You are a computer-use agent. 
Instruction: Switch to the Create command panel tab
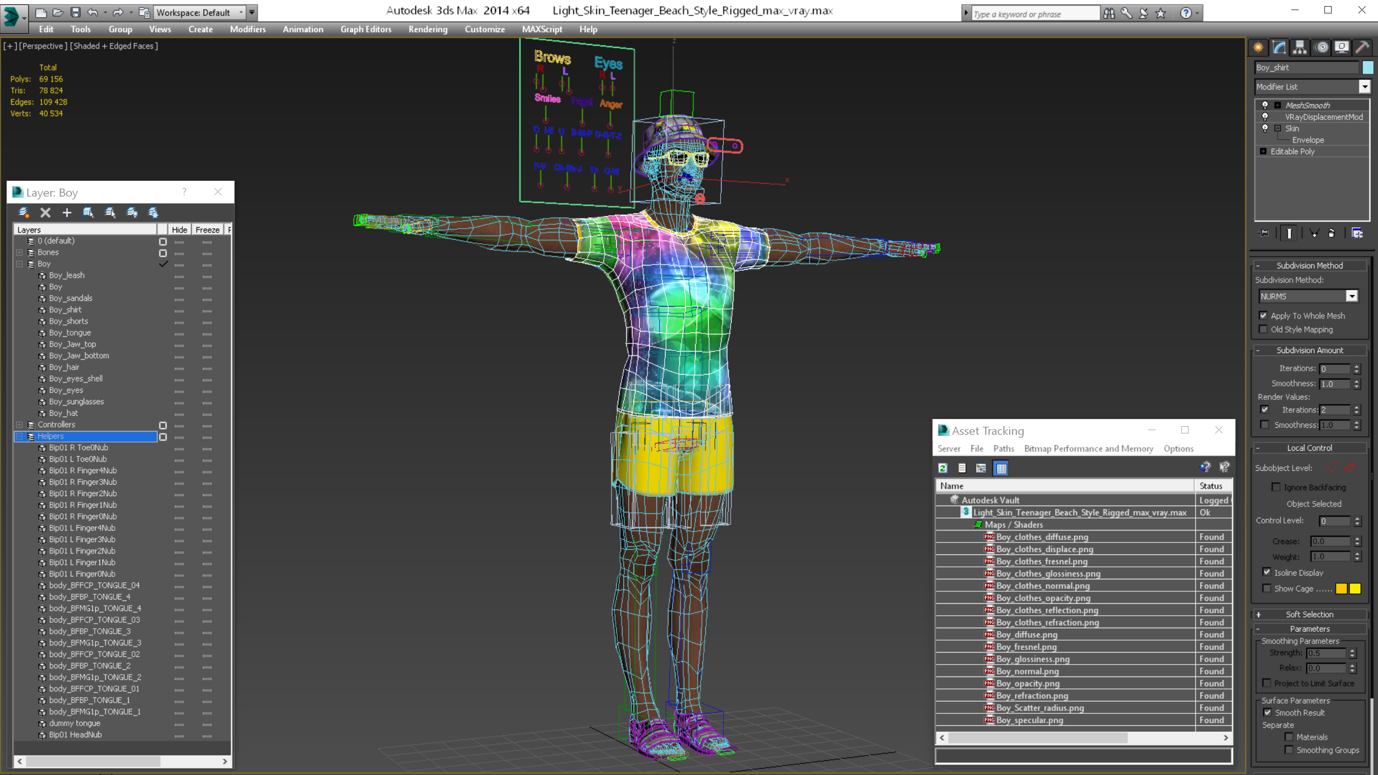1258,48
